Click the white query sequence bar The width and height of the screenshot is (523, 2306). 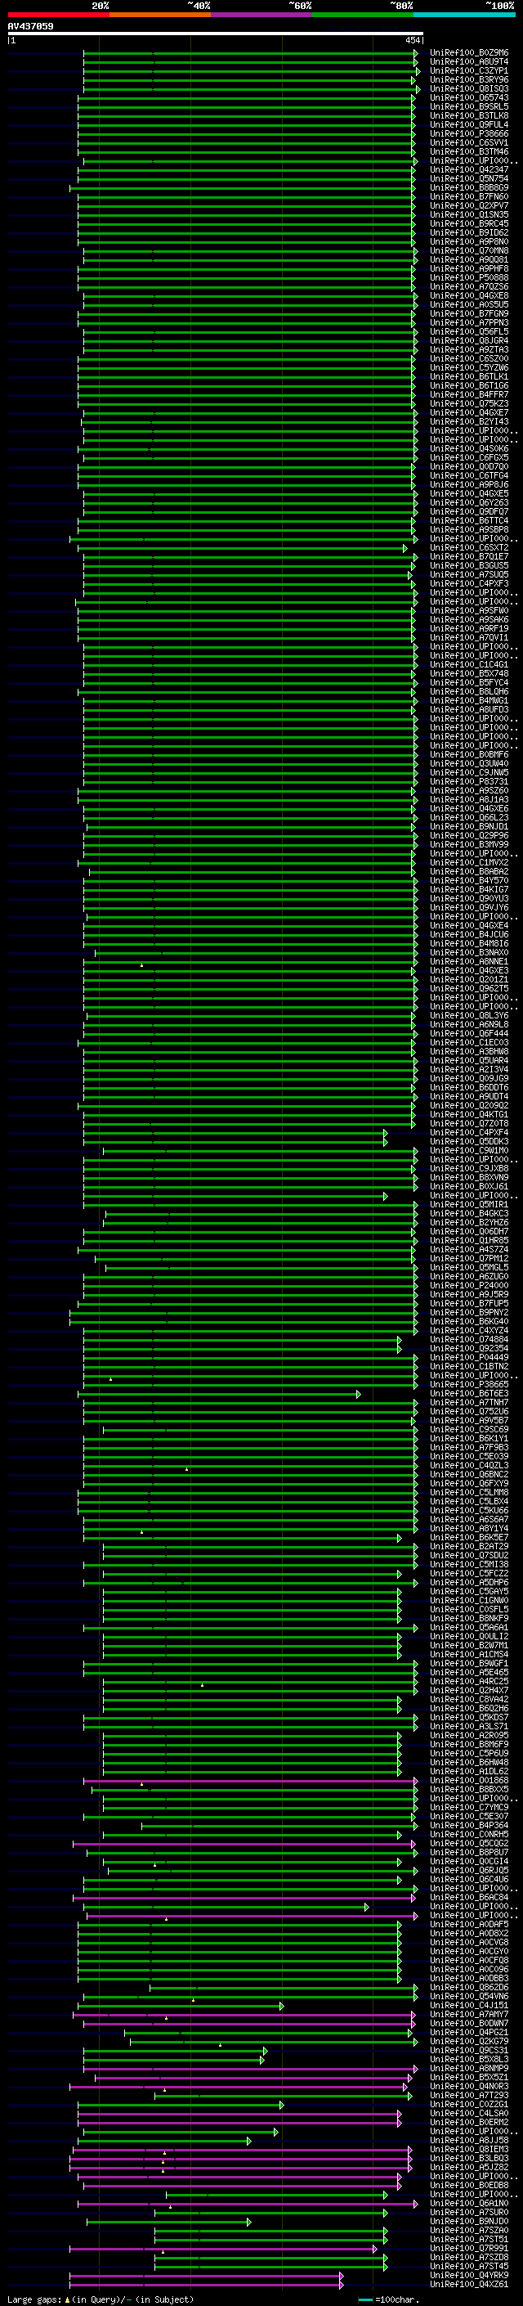(215, 34)
